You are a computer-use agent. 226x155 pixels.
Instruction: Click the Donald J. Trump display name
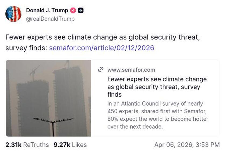pos(47,11)
